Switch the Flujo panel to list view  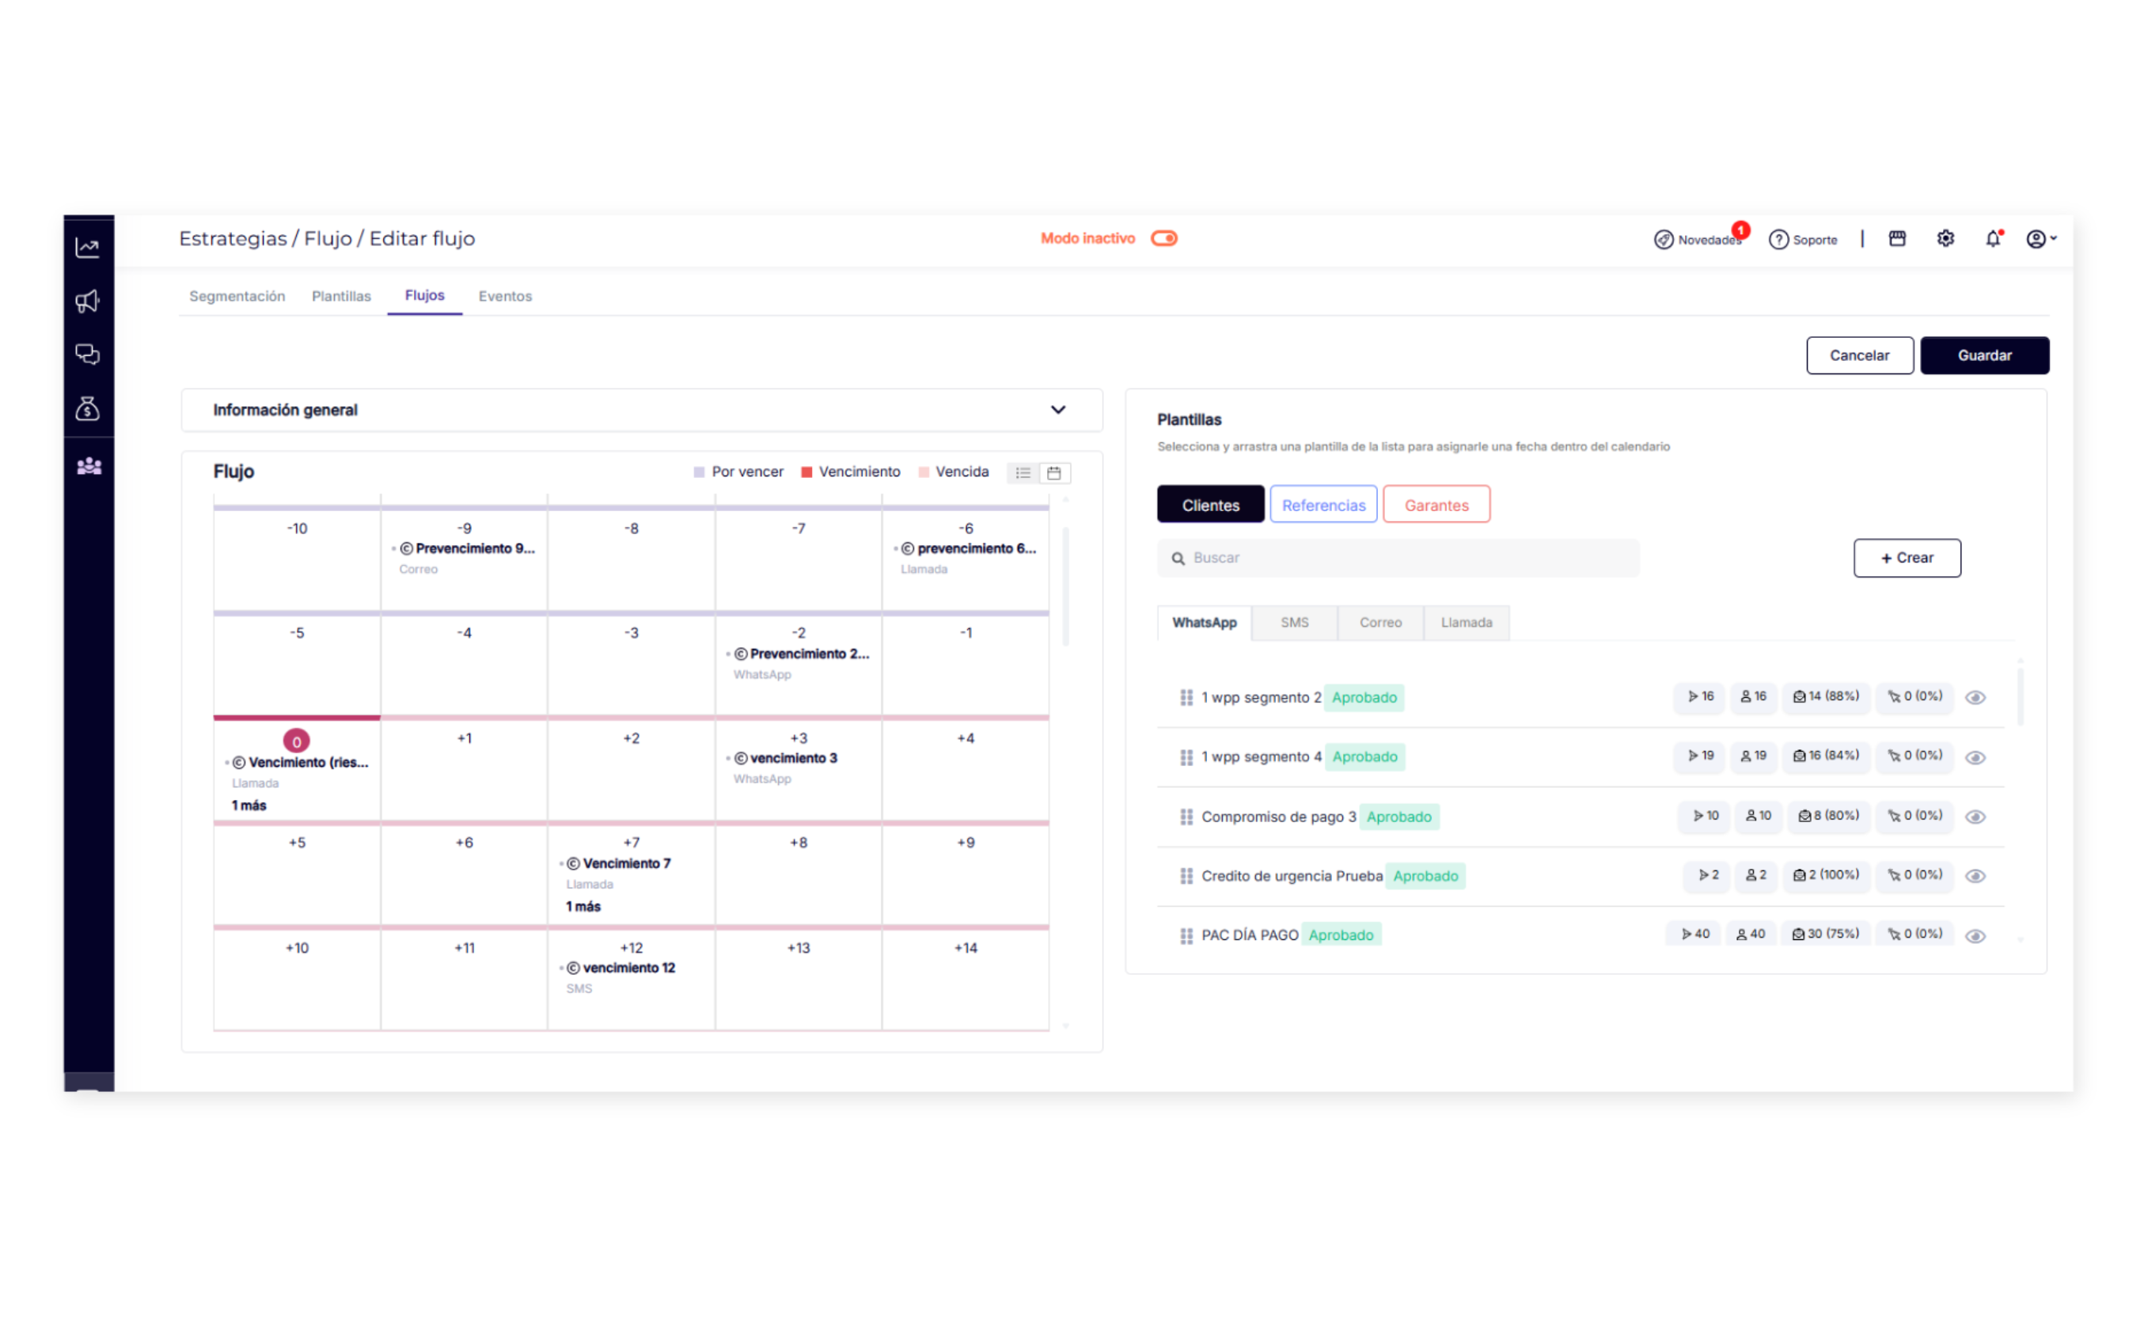(1023, 472)
